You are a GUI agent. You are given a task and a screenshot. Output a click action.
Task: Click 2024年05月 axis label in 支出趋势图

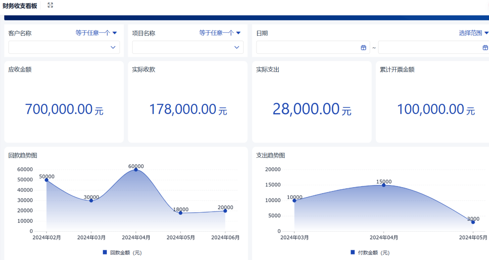(473, 237)
